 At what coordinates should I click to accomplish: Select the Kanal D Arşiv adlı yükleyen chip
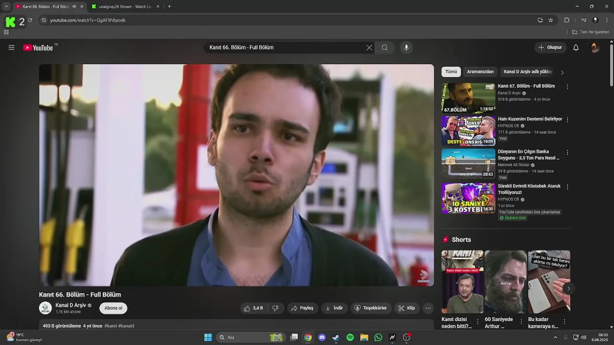[528, 72]
